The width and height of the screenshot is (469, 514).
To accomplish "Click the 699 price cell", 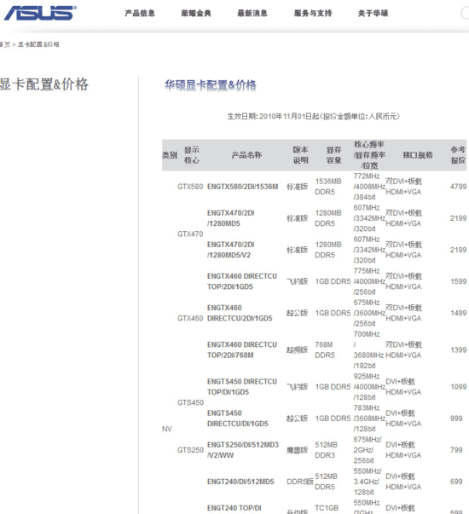I will coord(456,482).
